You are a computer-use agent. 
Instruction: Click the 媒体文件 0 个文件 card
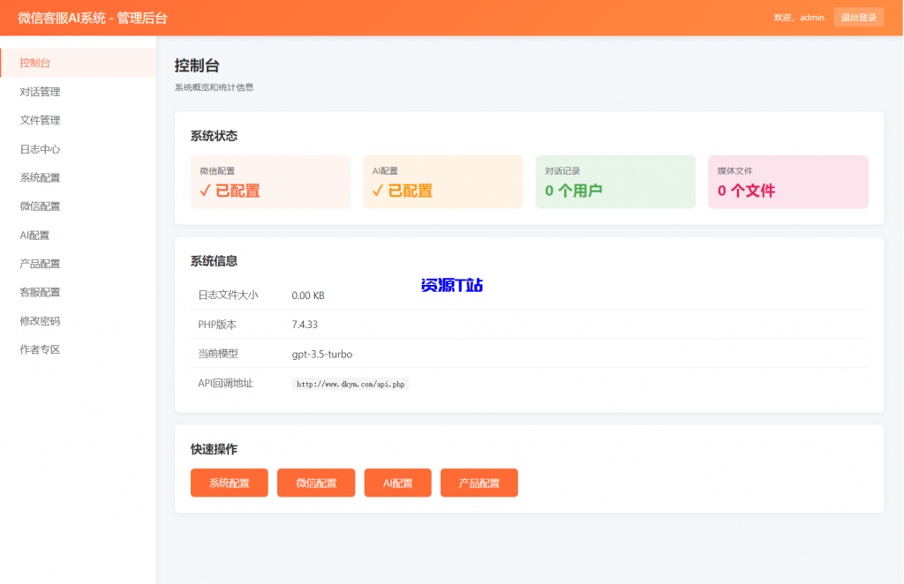coord(787,182)
